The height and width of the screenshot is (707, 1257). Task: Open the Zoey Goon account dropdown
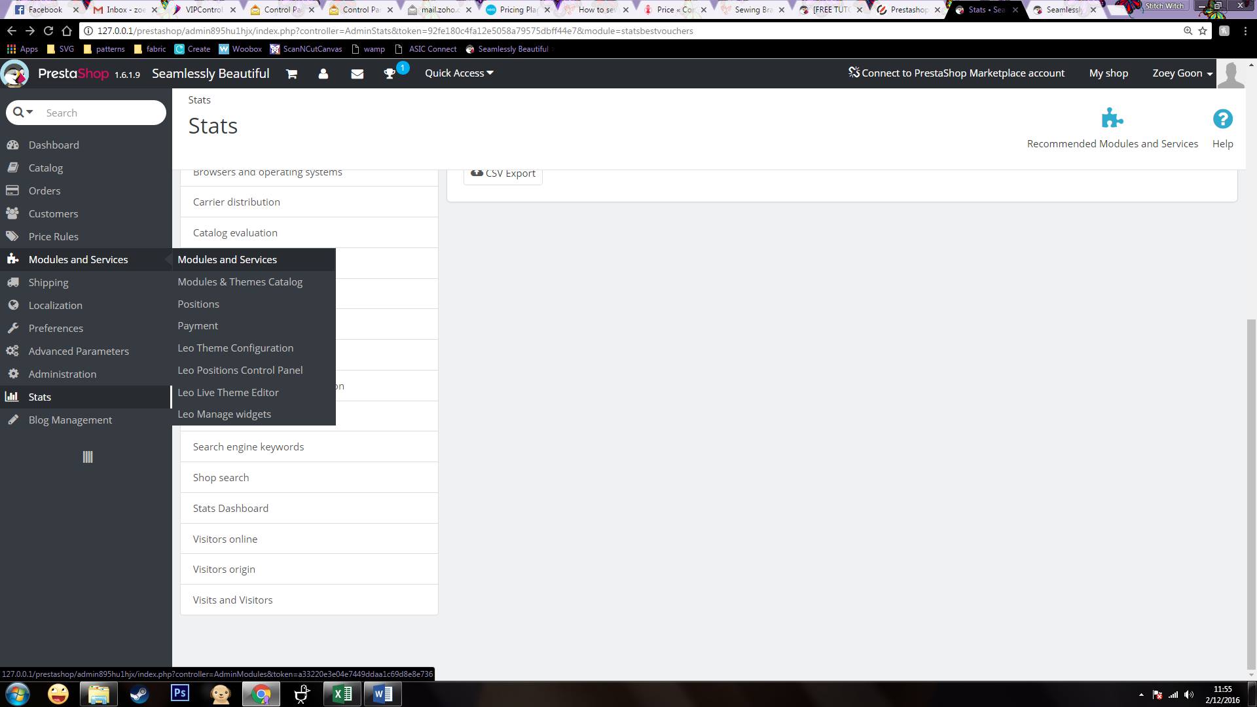point(1182,73)
